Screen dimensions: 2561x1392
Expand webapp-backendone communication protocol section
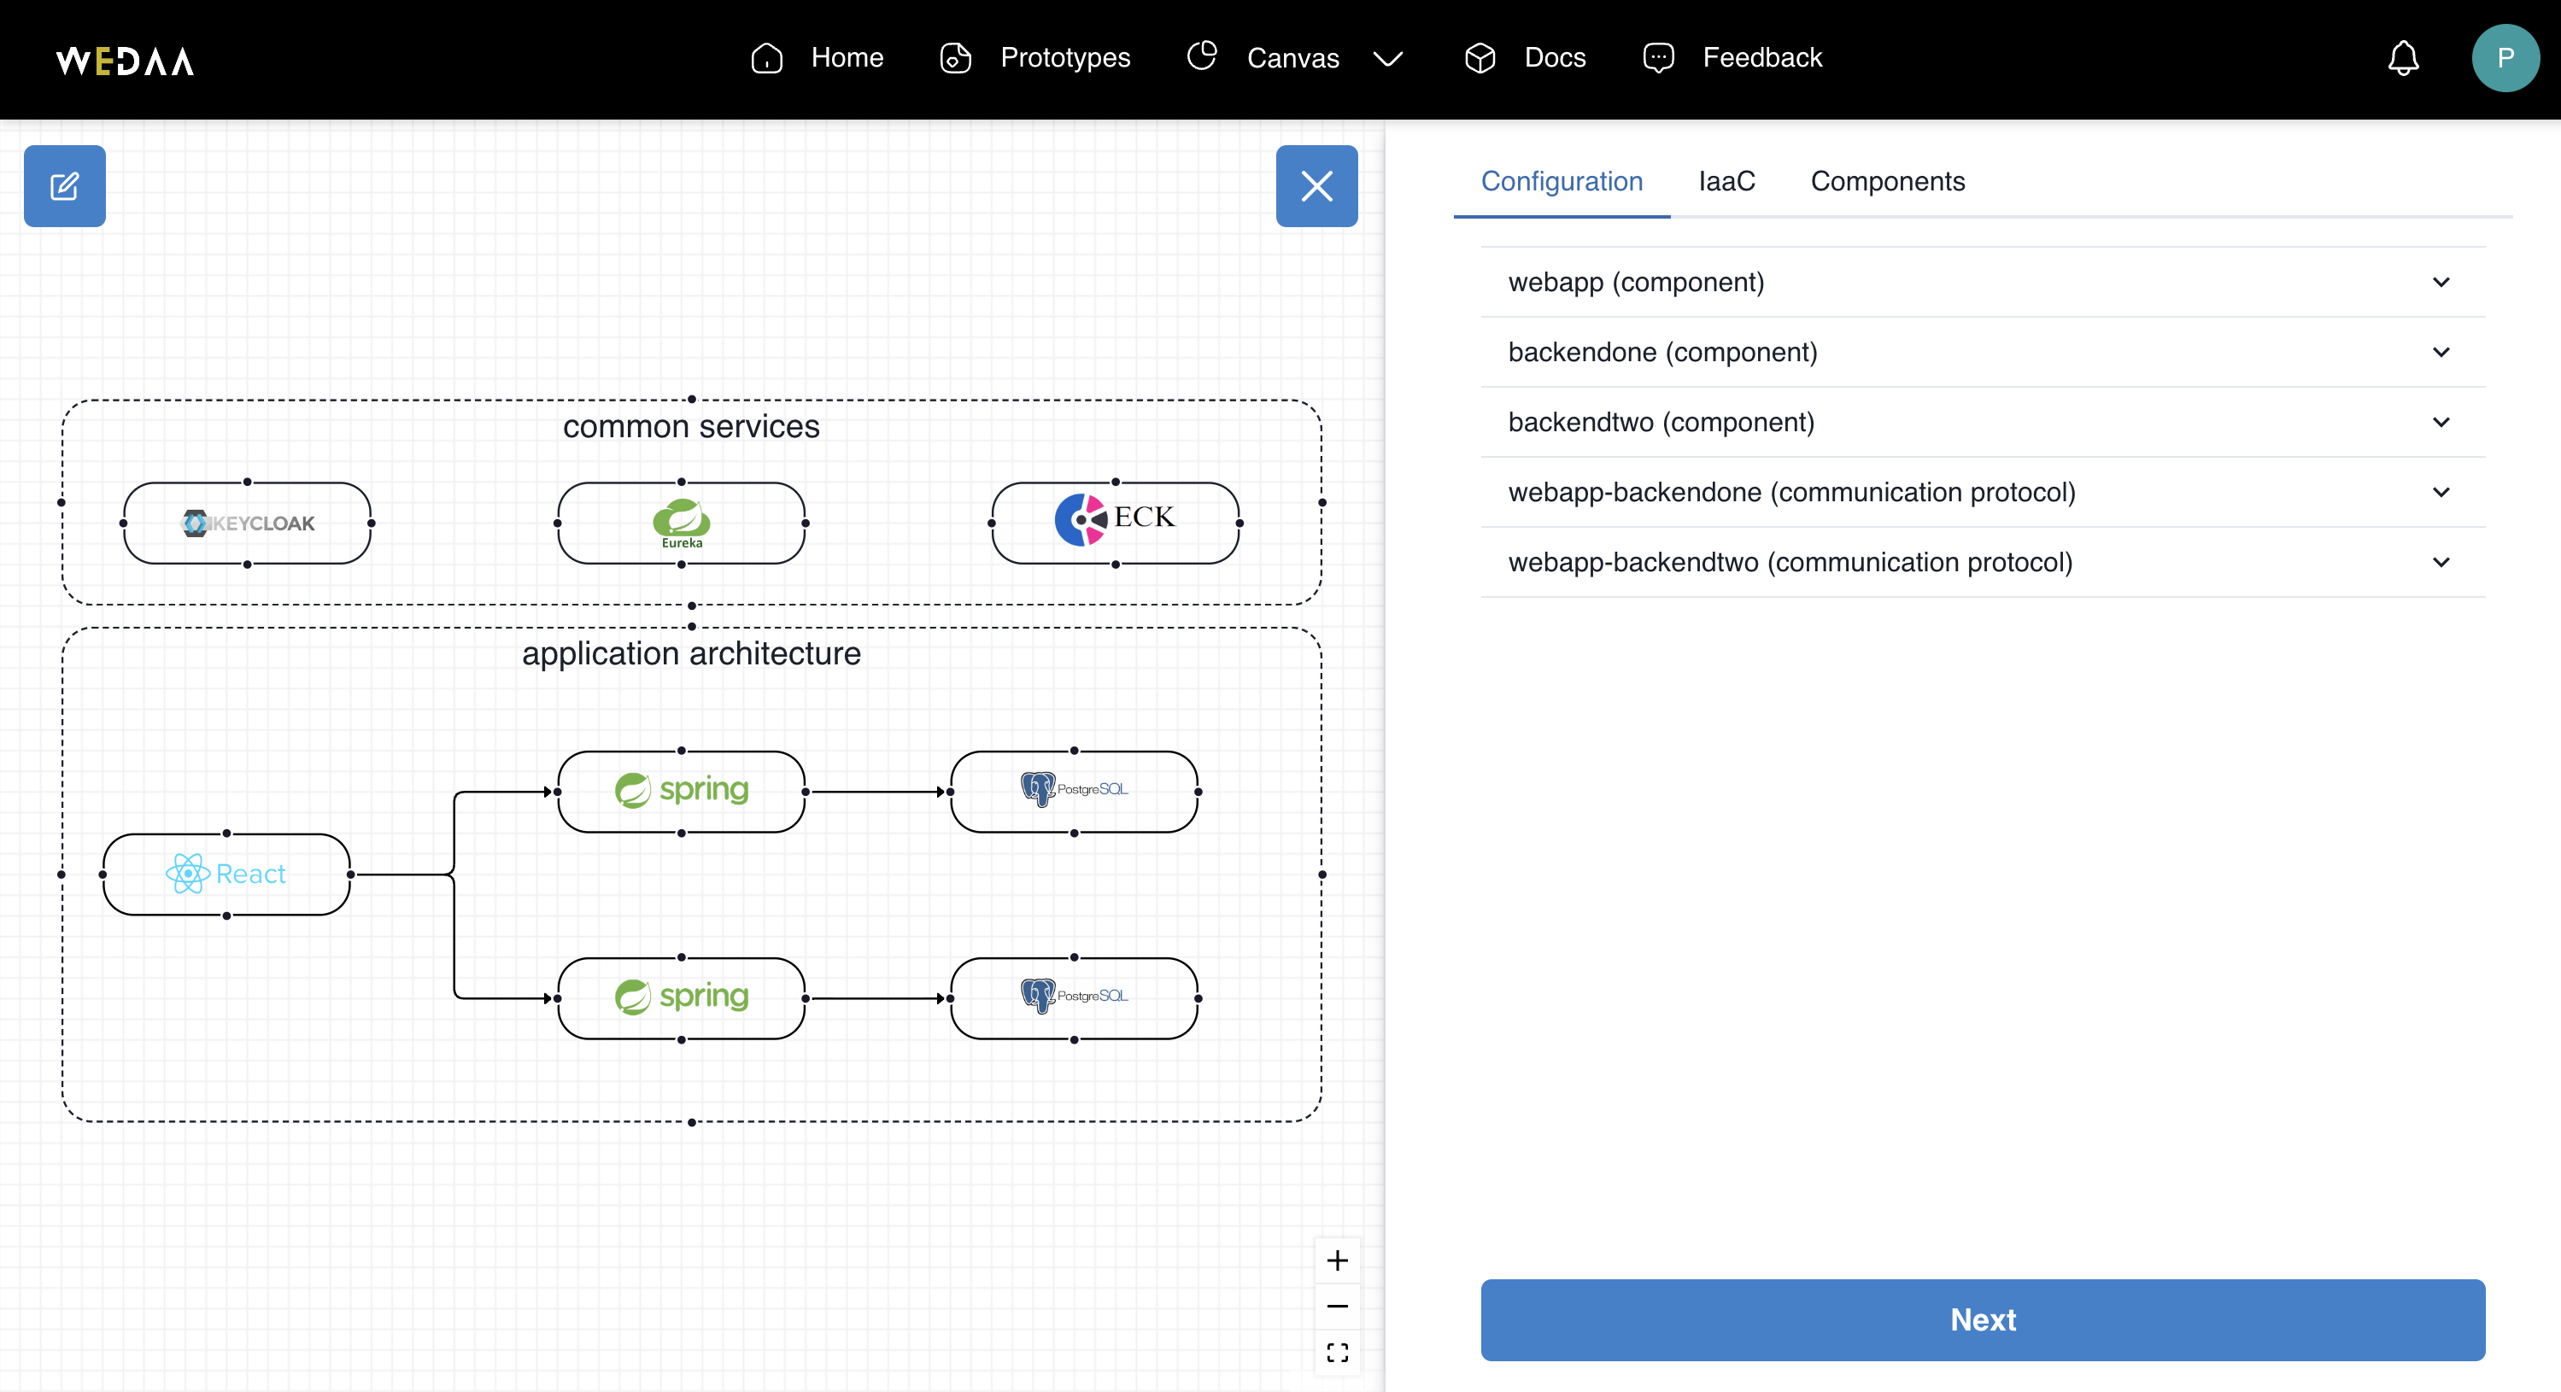(1983, 492)
